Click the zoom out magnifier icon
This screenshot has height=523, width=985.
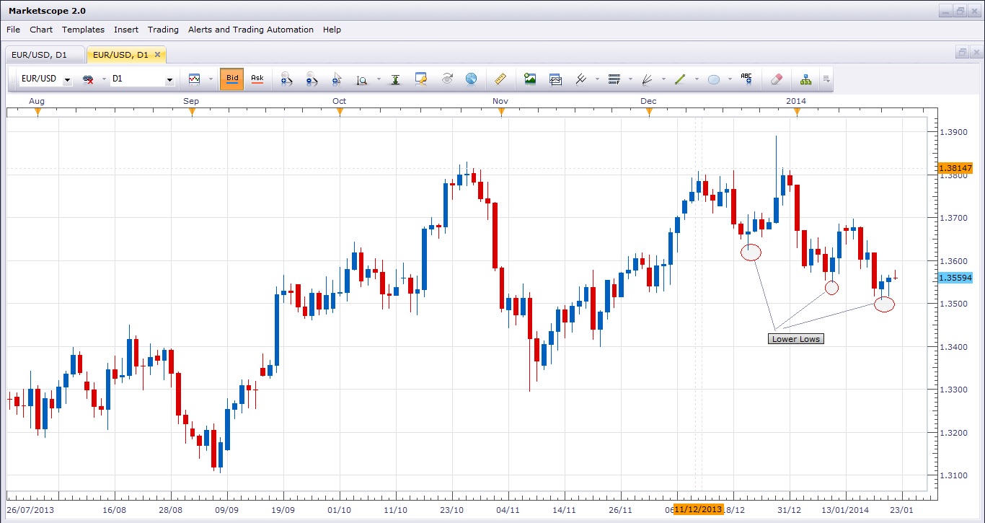point(312,79)
